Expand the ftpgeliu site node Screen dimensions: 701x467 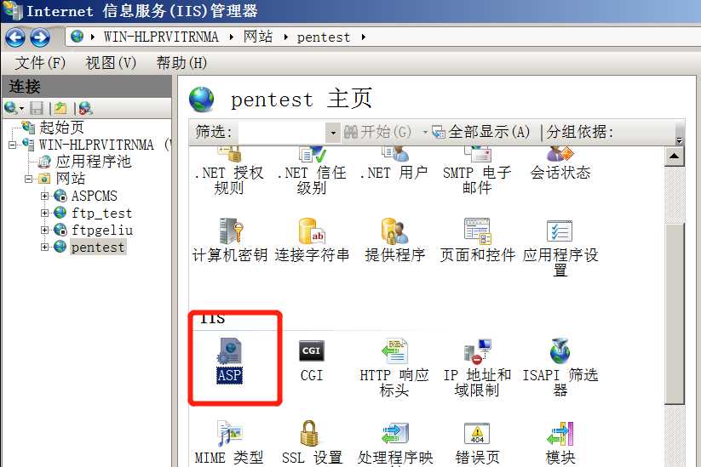click(x=44, y=230)
